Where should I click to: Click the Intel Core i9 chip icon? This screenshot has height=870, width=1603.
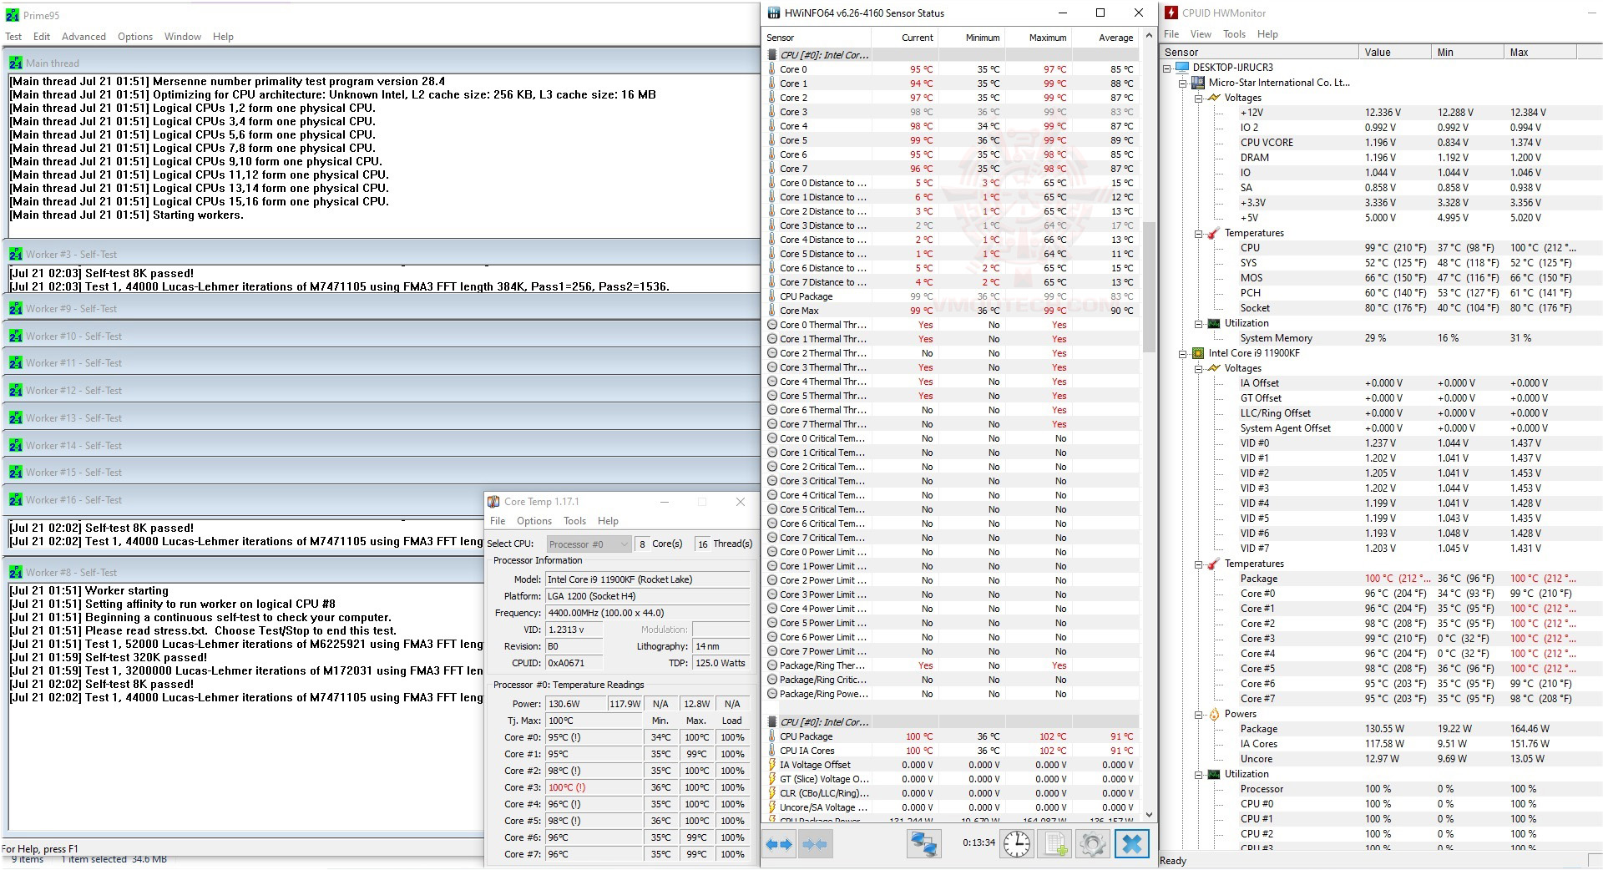(1198, 353)
